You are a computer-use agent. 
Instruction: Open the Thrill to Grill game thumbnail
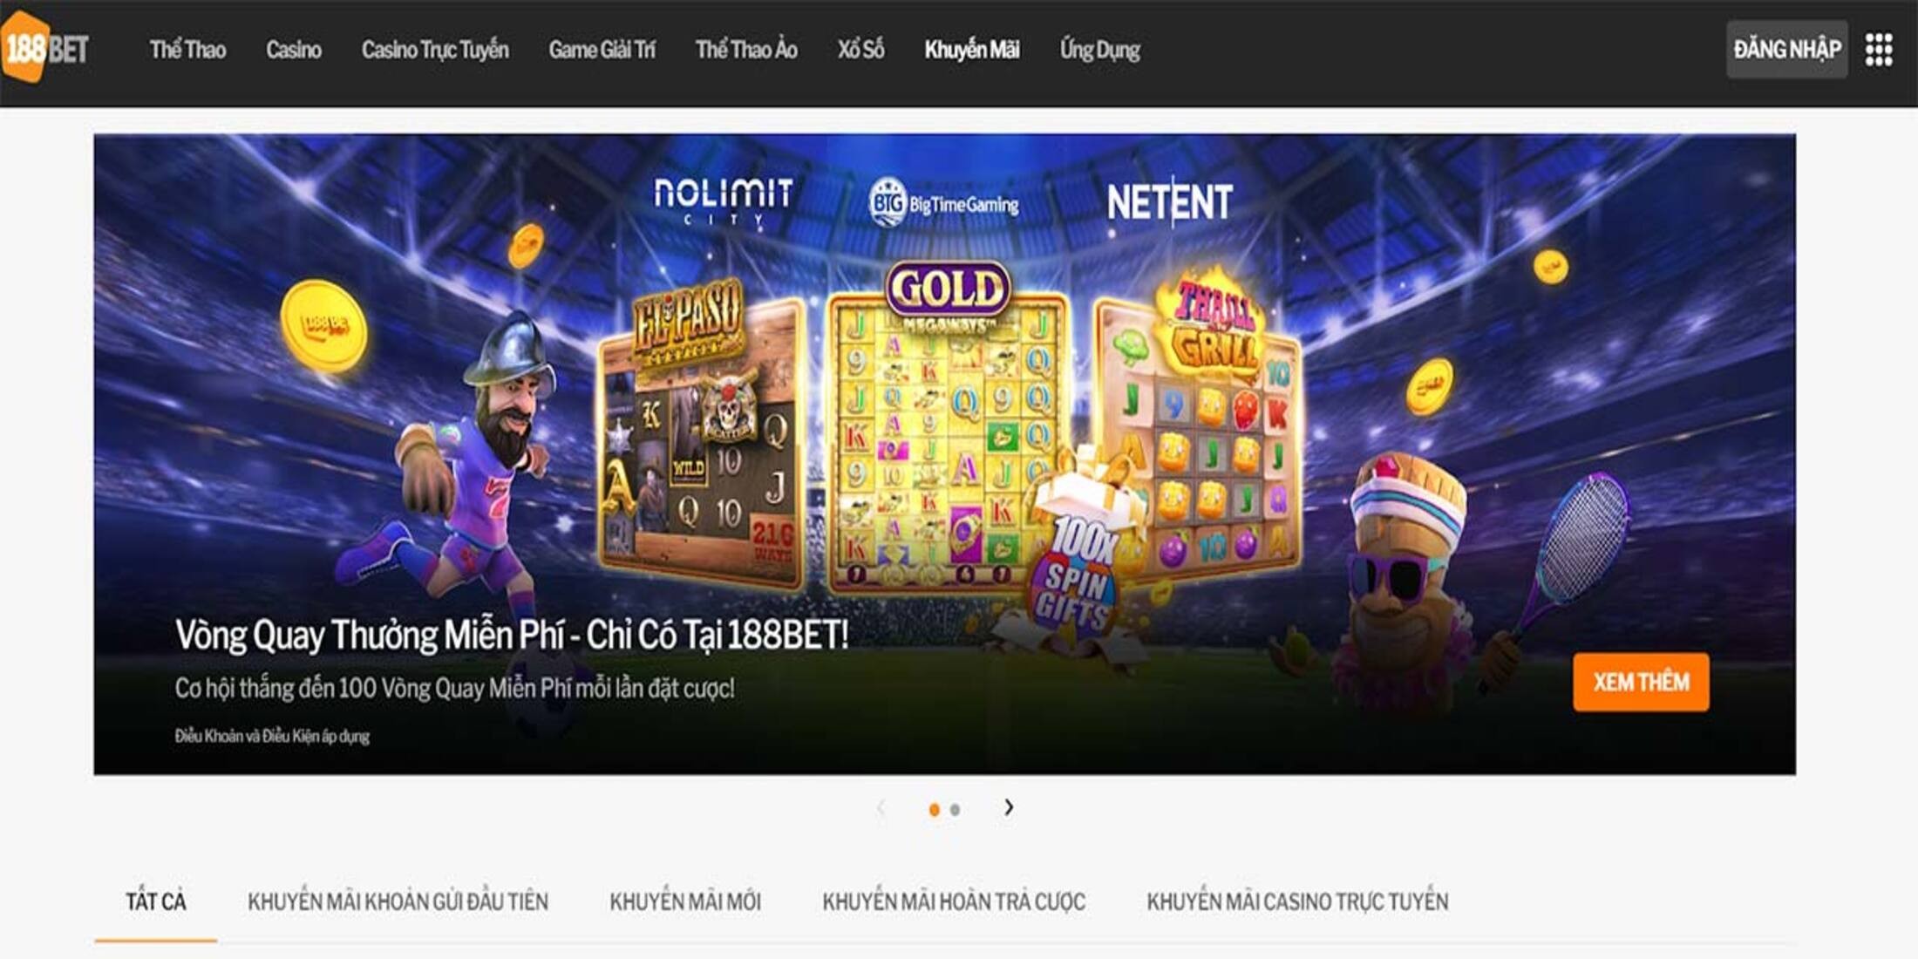click(x=1199, y=427)
